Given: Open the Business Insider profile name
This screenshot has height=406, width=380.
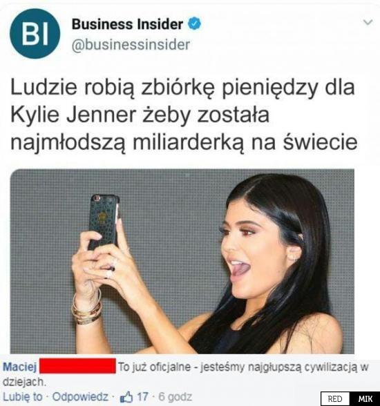Looking at the screenshot, I should [x=127, y=24].
